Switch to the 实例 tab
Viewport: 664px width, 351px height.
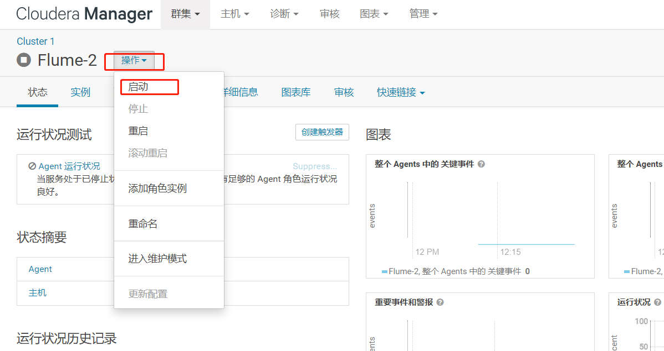80,92
